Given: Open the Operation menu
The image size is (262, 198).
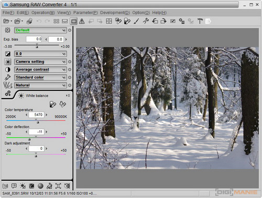Looking at the screenshot, I should (43, 13).
